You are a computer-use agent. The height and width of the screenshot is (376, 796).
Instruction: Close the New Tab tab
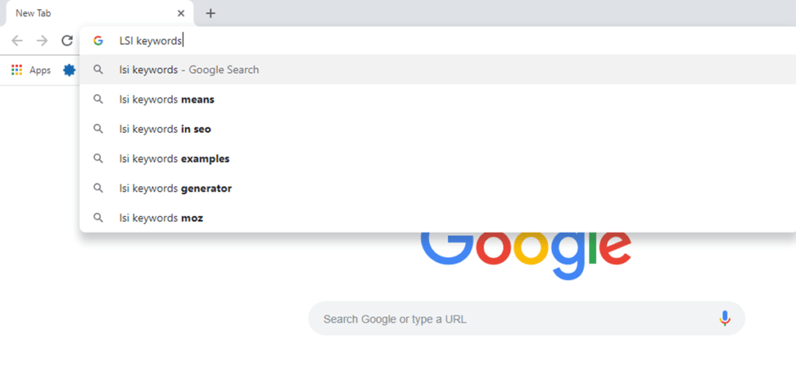coord(181,13)
